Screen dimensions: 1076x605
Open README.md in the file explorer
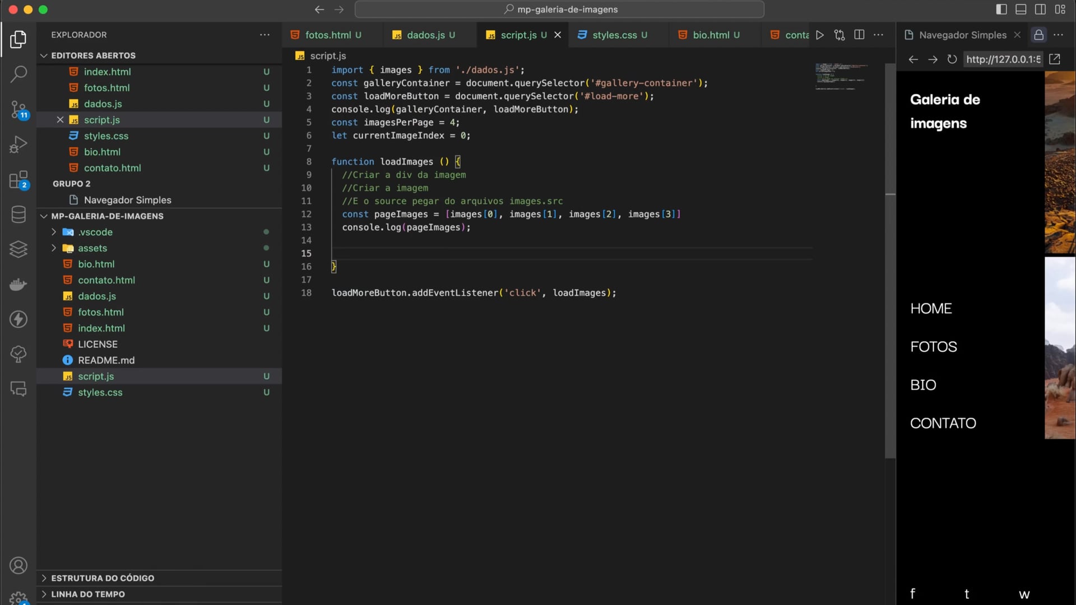point(106,360)
